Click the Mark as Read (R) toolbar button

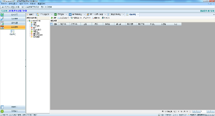coord(87,18)
